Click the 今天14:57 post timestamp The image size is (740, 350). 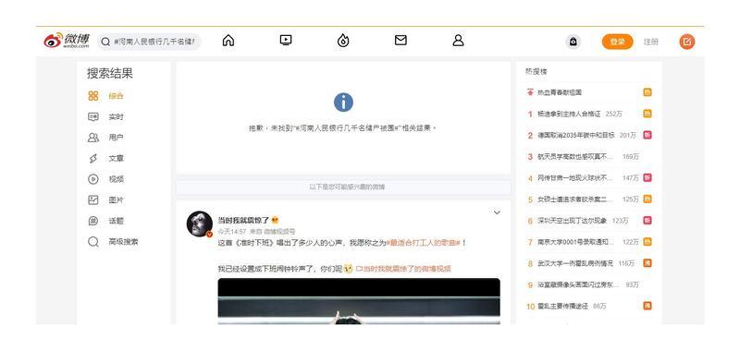pos(232,231)
